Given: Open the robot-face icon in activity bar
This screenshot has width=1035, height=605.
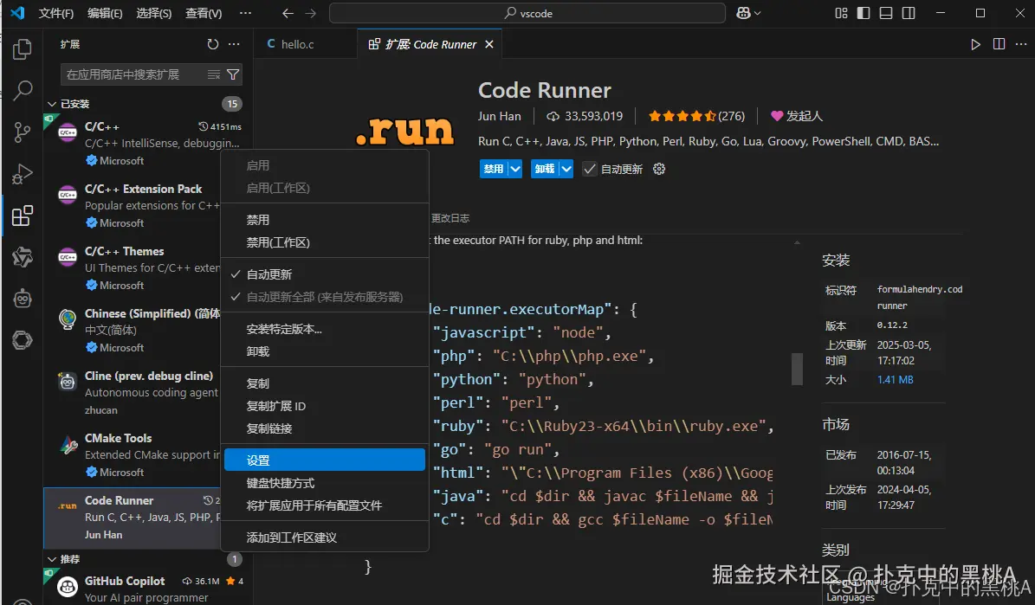Looking at the screenshot, I should (23, 299).
